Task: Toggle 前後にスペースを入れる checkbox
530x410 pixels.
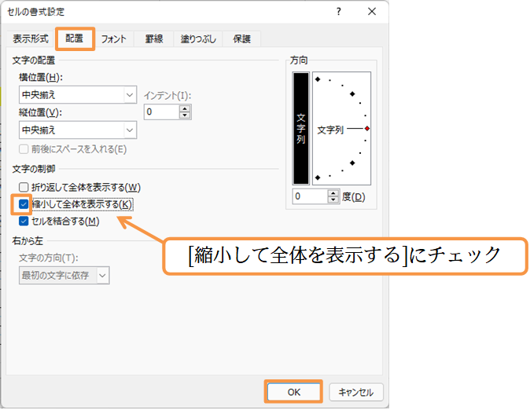Action: (24, 149)
